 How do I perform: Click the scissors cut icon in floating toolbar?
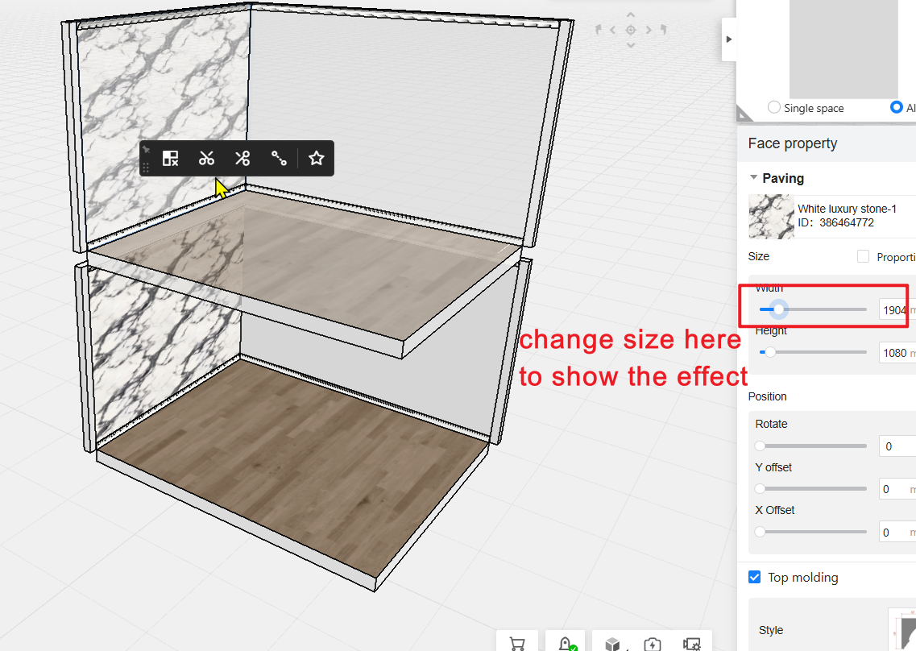tap(206, 159)
